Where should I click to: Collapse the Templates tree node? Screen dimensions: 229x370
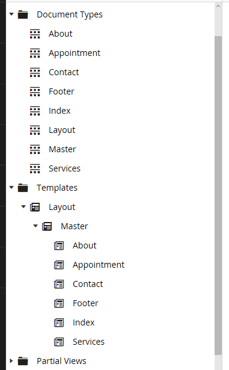(11, 188)
